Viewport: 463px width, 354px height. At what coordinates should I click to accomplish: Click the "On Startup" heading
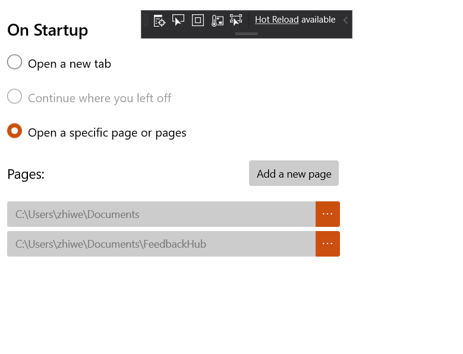tap(48, 30)
